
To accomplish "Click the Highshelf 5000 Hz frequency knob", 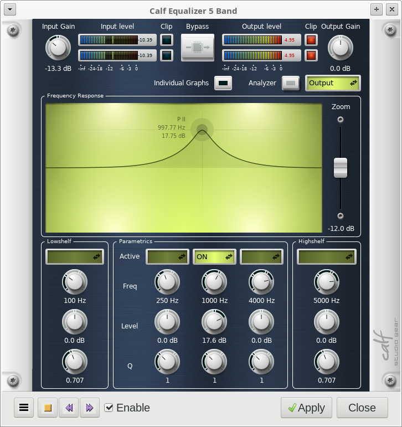I will click(327, 282).
